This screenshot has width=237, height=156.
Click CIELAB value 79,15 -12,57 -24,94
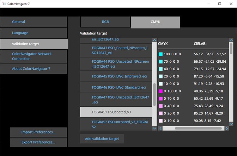tap(210, 69)
